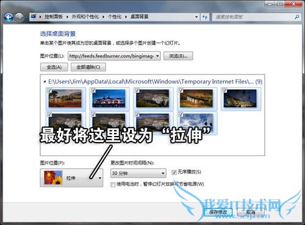
Task: Click the 全部清除(C) button
Action: tap(88, 67)
